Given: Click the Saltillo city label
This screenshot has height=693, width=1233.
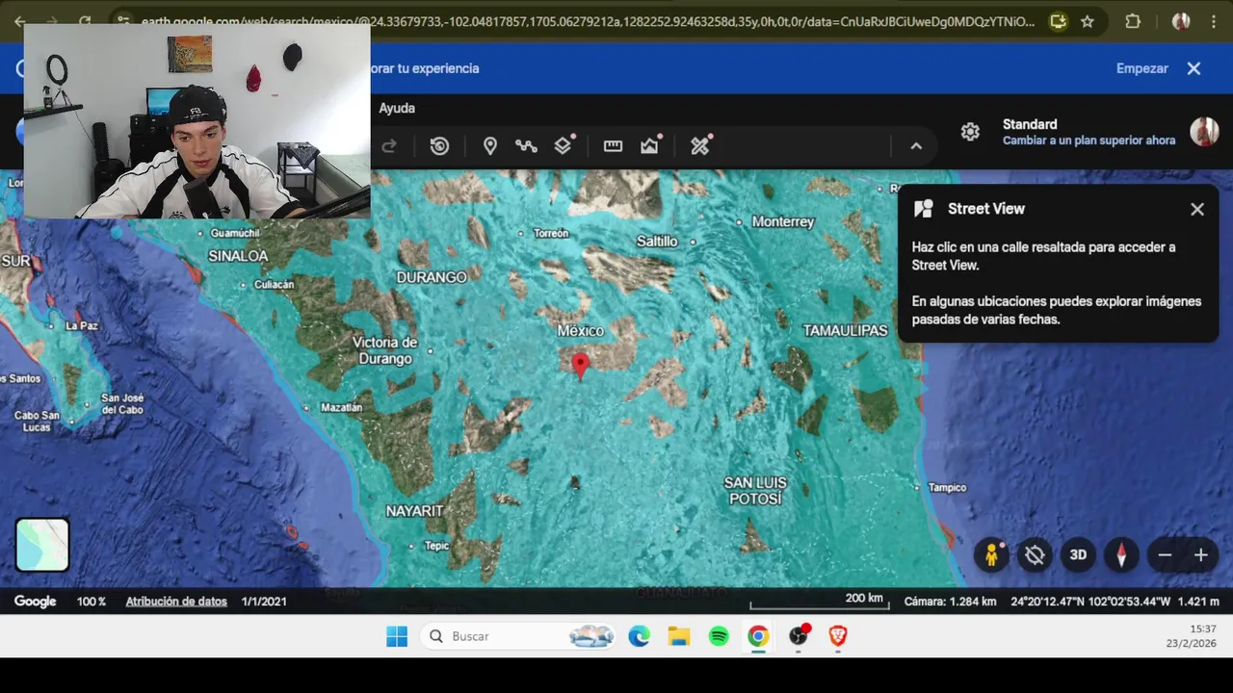Looking at the screenshot, I should (x=657, y=242).
